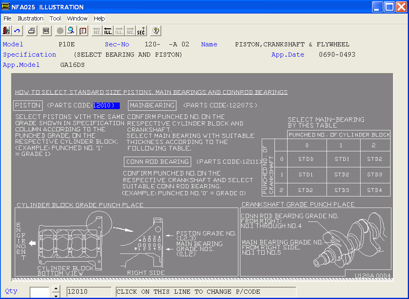409x299 pixels.
Task: Click the FAST application icon in title bar
Action: (5, 7)
